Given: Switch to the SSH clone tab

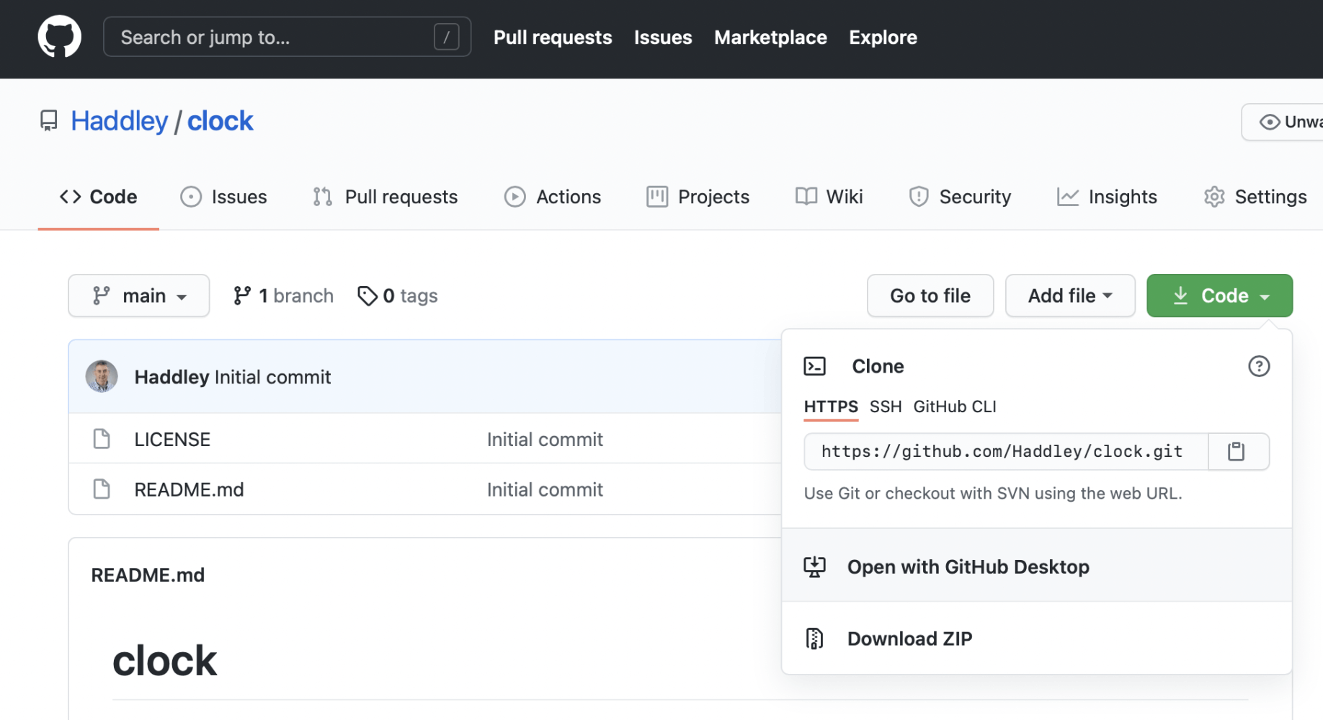Looking at the screenshot, I should click(x=885, y=406).
